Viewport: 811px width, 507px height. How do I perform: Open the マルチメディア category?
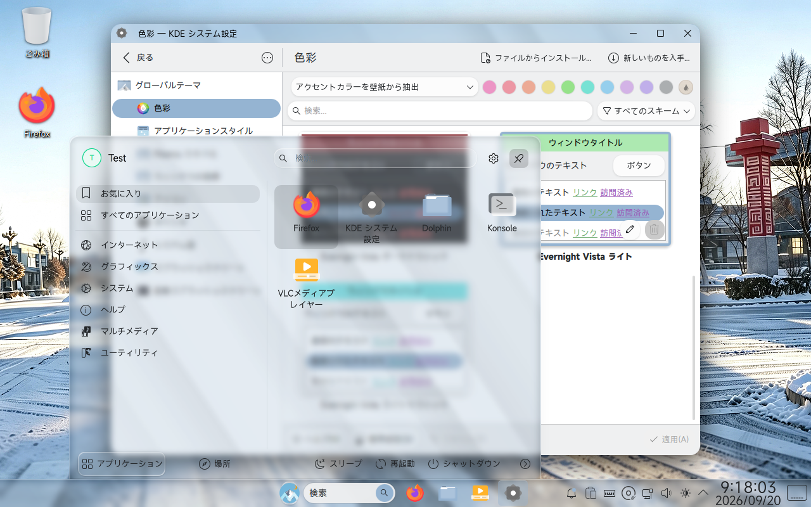coord(168,331)
